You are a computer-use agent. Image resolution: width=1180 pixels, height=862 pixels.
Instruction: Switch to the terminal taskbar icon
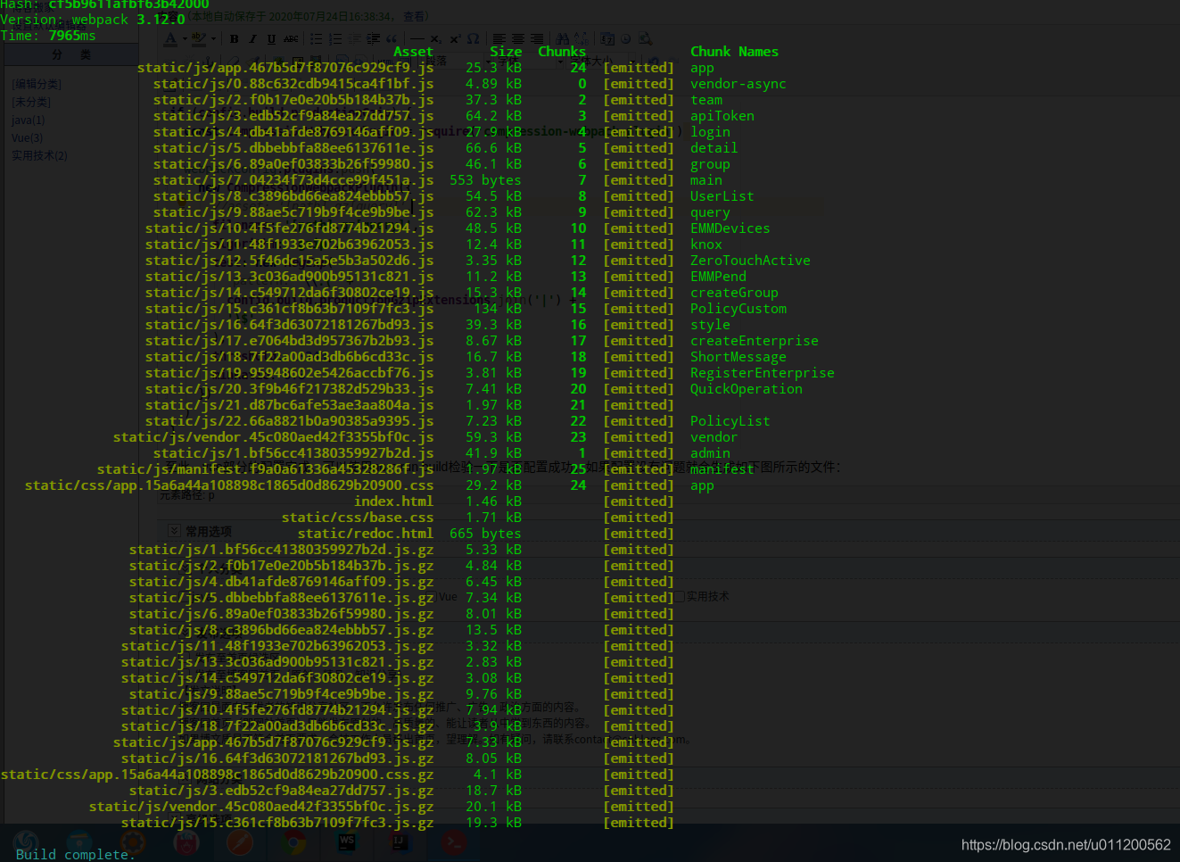click(454, 842)
